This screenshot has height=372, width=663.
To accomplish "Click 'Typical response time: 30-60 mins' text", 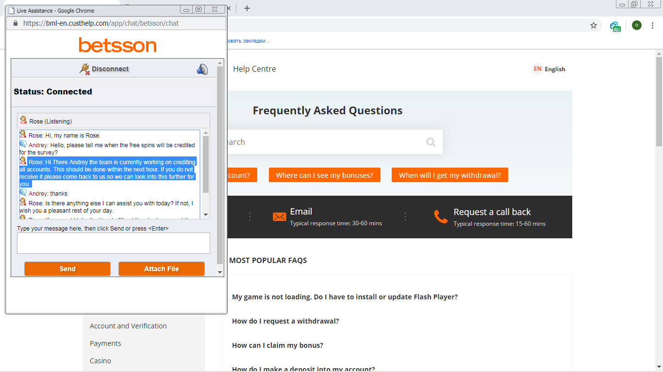I will (x=336, y=223).
